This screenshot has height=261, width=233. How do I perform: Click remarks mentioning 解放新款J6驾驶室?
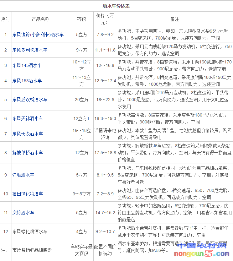(174, 153)
